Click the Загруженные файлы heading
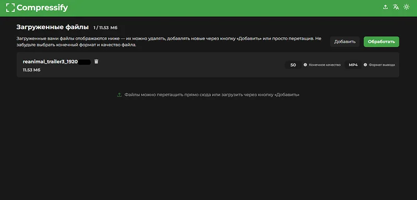Viewport: 417px width, 200px height. click(53, 27)
